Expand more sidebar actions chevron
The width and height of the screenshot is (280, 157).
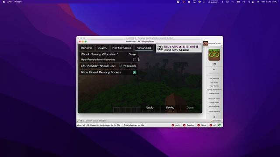(214, 117)
